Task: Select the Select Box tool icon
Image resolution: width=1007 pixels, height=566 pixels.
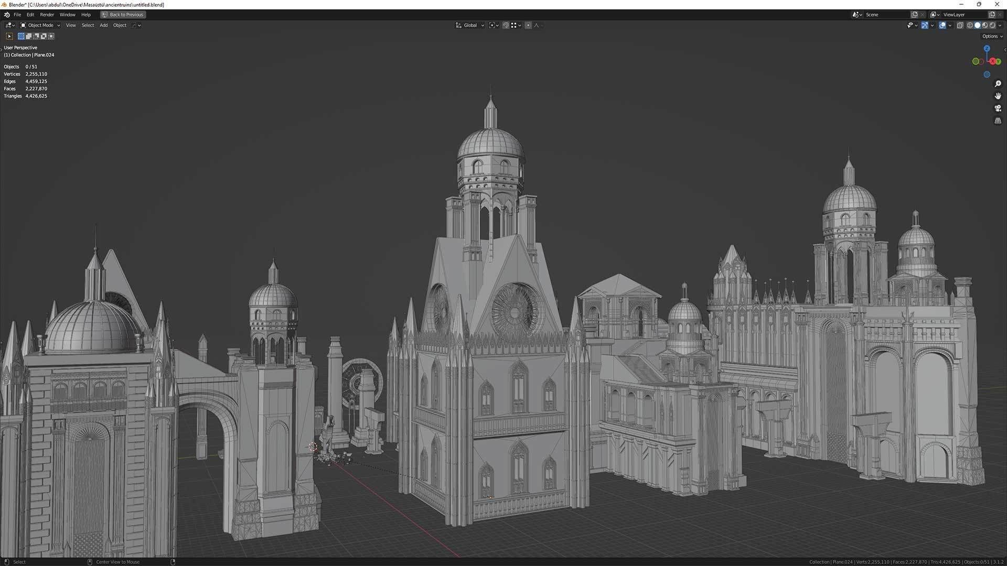Action: click(9, 36)
